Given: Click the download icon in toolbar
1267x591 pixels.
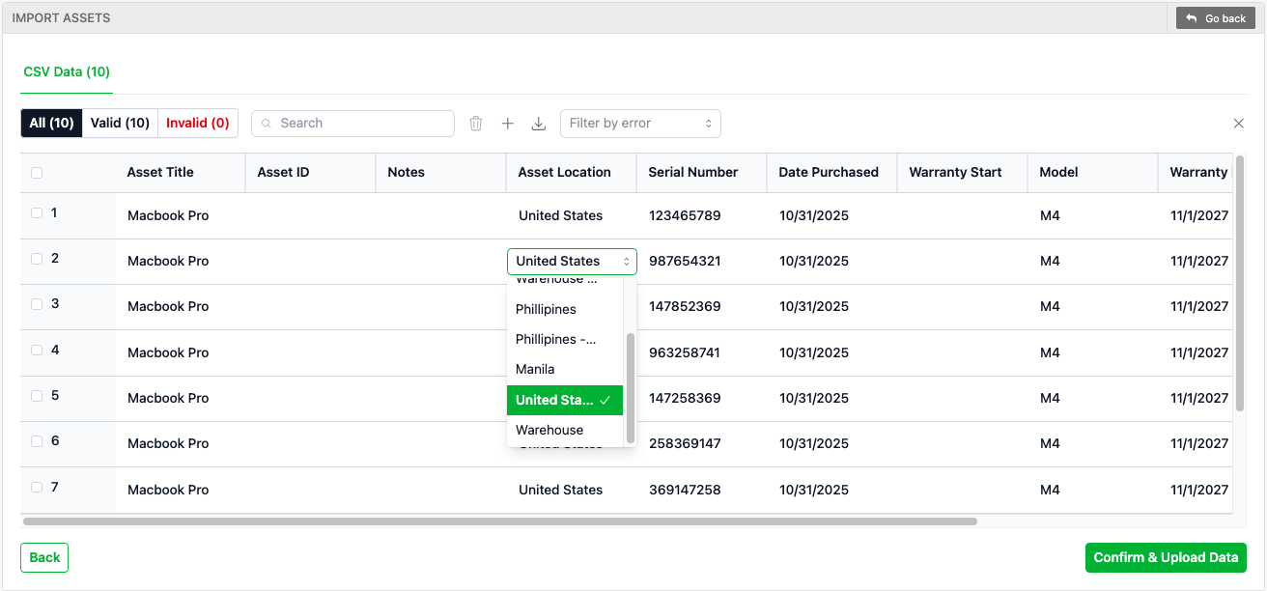Looking at the screenshot, I should pyautogui.click(x=539, y=124).
